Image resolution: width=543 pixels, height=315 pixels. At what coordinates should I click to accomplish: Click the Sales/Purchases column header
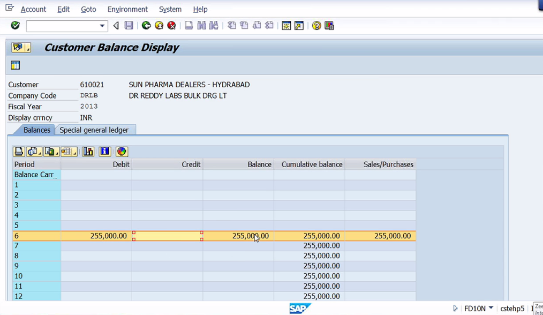tap(380, 164)
